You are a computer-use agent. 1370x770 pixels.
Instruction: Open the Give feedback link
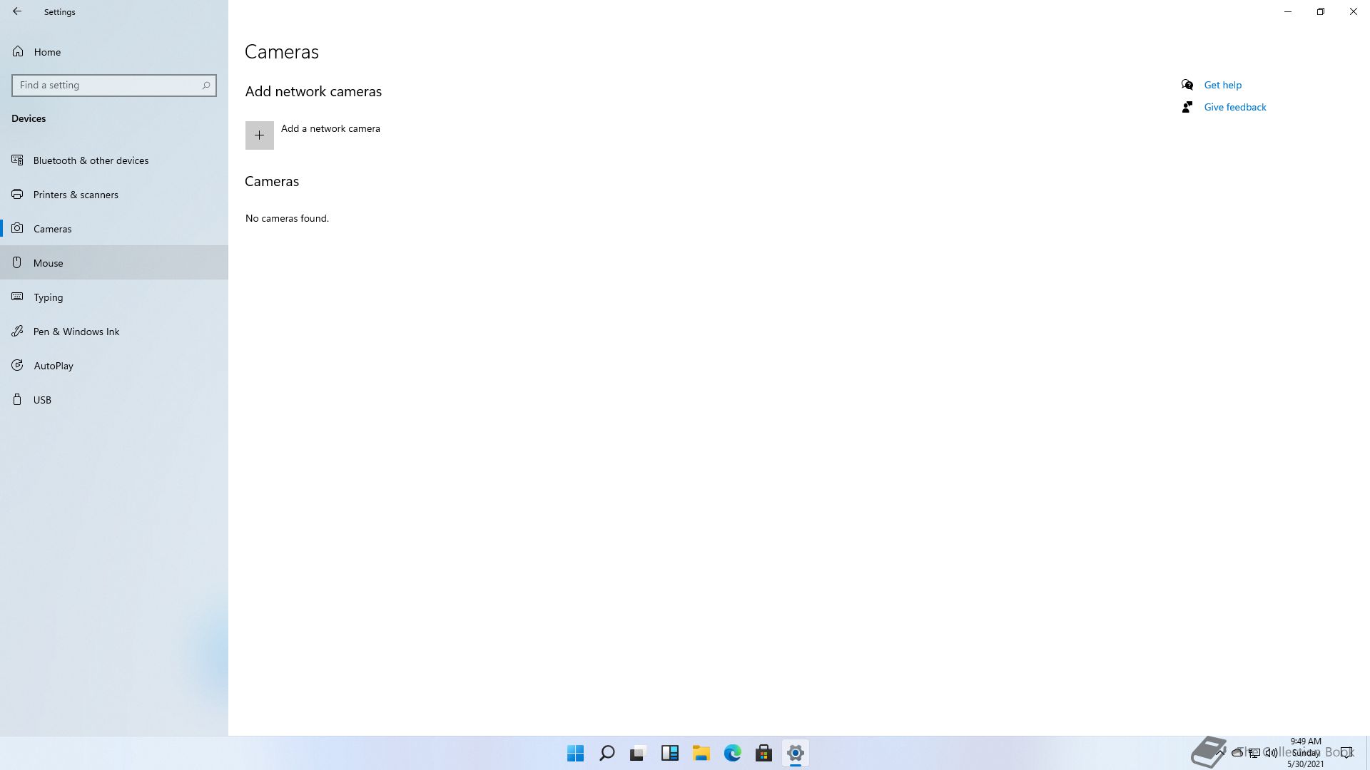1234,107
